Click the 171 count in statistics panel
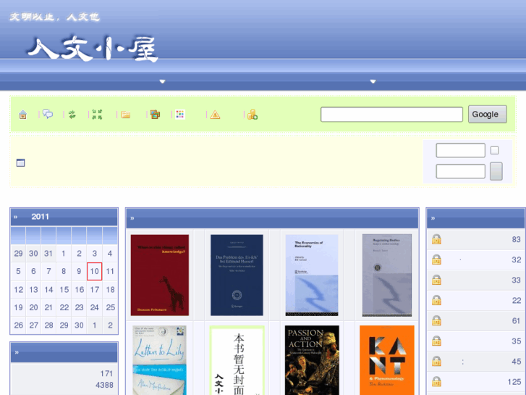This screenshot has width=526, height=395. (x=106, y=373)
